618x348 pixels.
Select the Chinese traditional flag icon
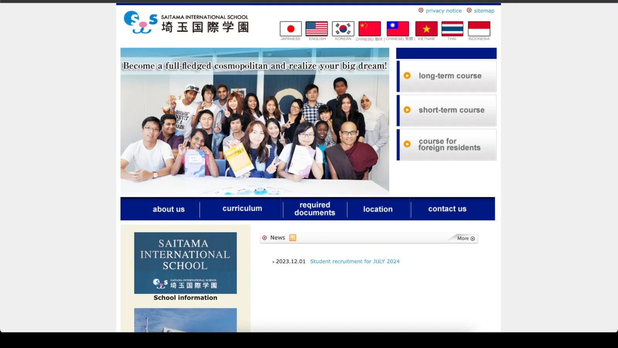[398, 28]
